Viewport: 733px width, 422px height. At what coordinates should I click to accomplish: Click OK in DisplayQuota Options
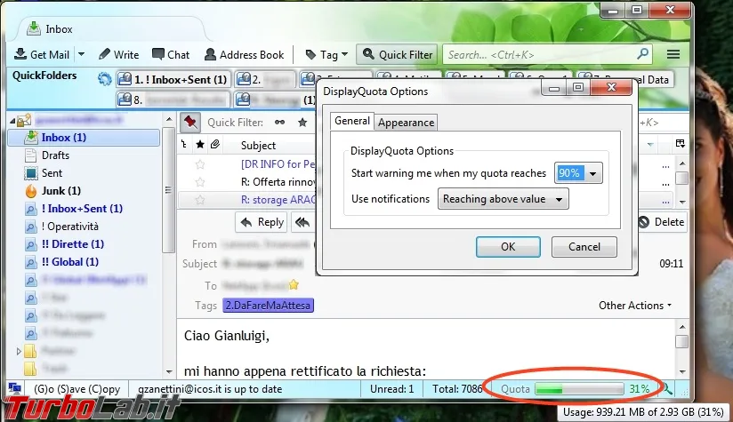click(508, 246)
